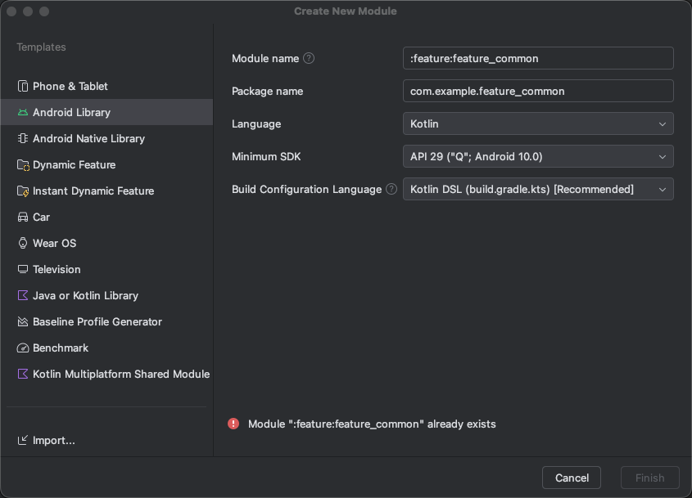Expand the Minimum SDK dropdown
Screen dimensions: 692x498
pyautogui.click(x=538, y=156)
